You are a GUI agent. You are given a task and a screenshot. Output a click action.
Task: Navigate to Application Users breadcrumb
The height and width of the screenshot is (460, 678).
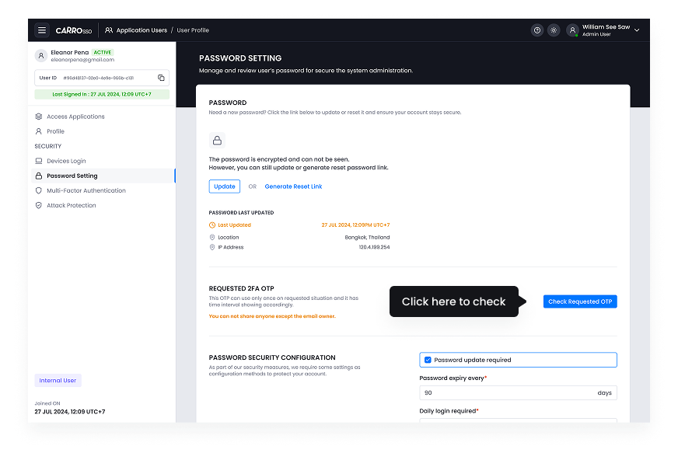tap(140, 30)
